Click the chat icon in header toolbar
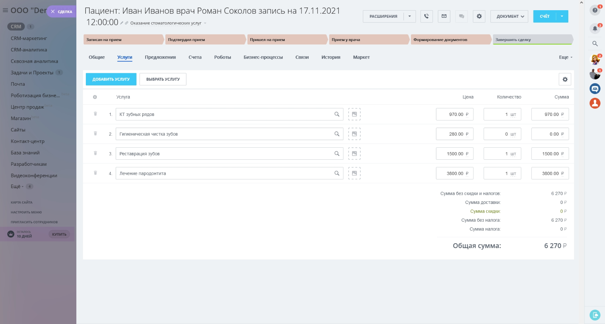Viewport: 605px width, 324px height. [461, 16]
